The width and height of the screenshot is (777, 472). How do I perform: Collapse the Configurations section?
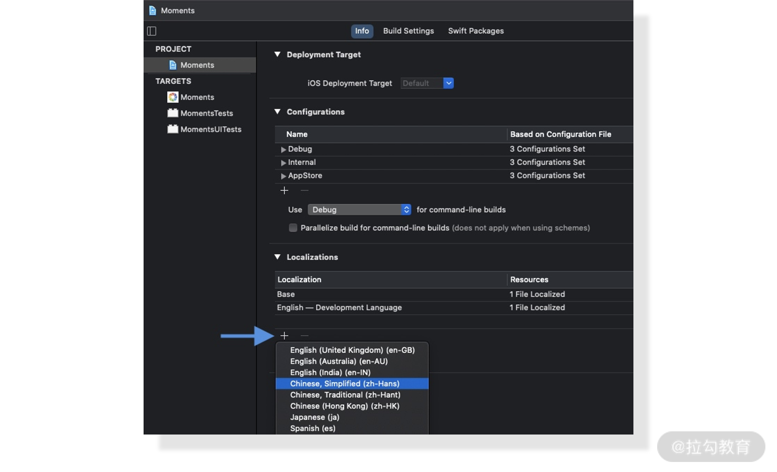pos(278,111)
